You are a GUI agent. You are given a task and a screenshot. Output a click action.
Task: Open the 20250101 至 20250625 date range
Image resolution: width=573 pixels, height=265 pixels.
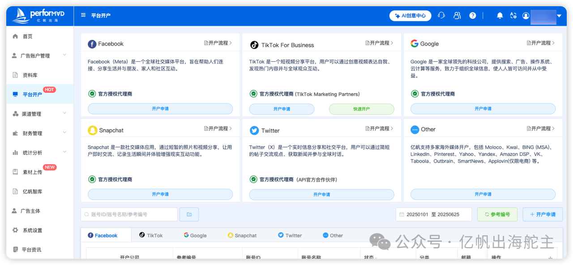point(434,215)
